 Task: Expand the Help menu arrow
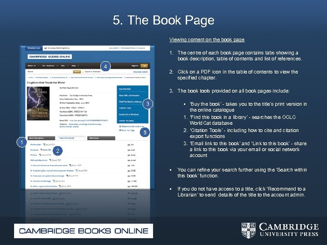(78, 66)
